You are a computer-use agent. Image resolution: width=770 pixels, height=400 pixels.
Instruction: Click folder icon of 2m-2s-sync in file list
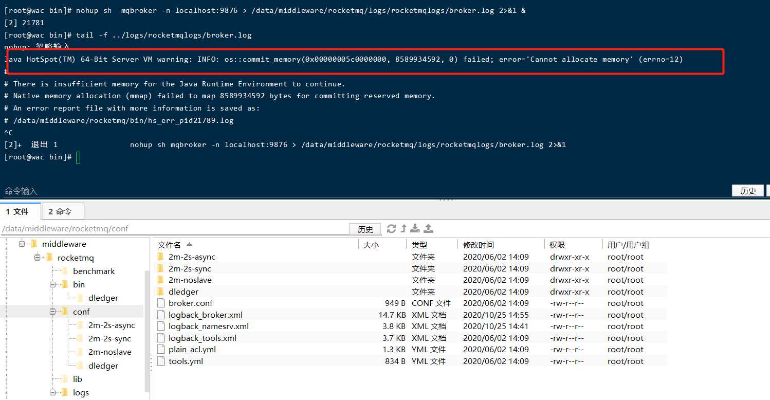point(160,268)
